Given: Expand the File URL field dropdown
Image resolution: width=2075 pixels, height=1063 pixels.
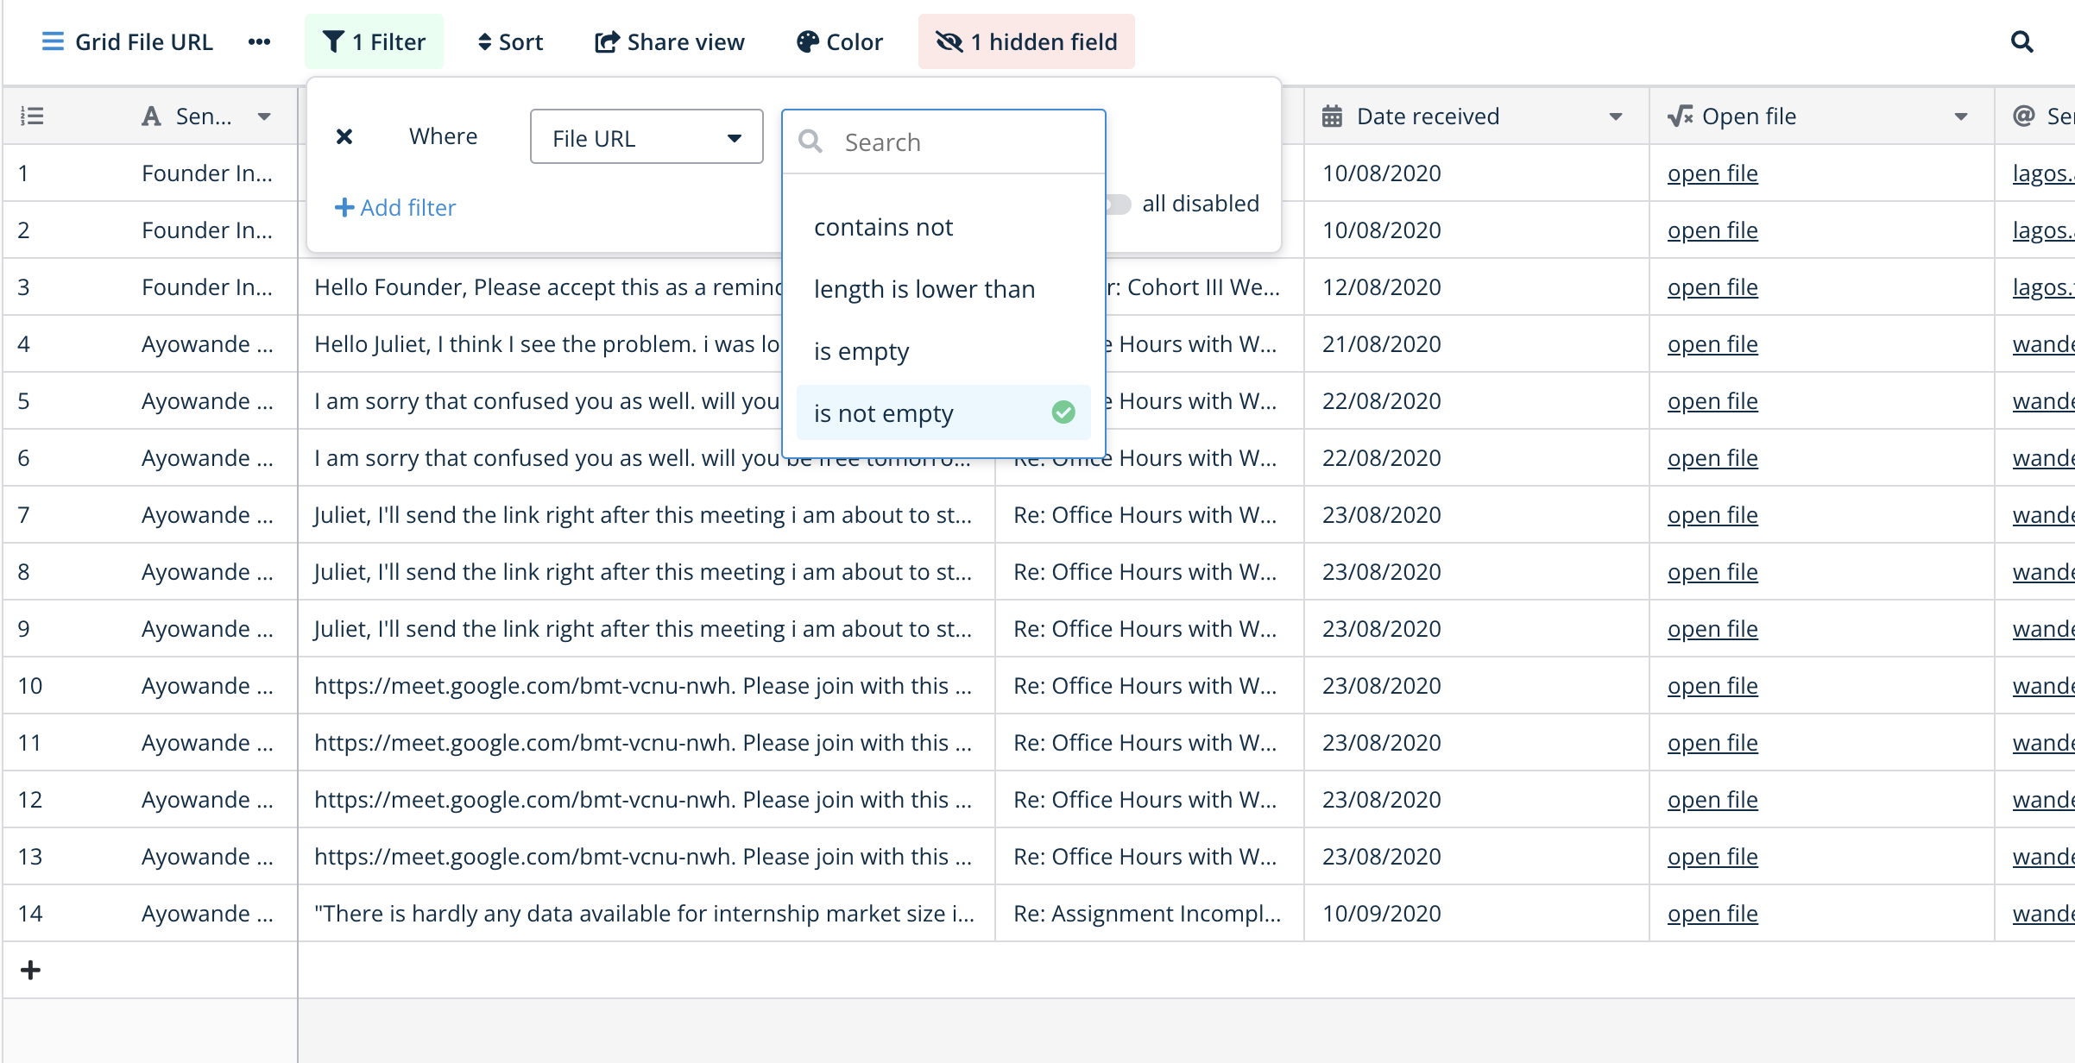Looking at the screenshot, I should [x=646, y=138].
